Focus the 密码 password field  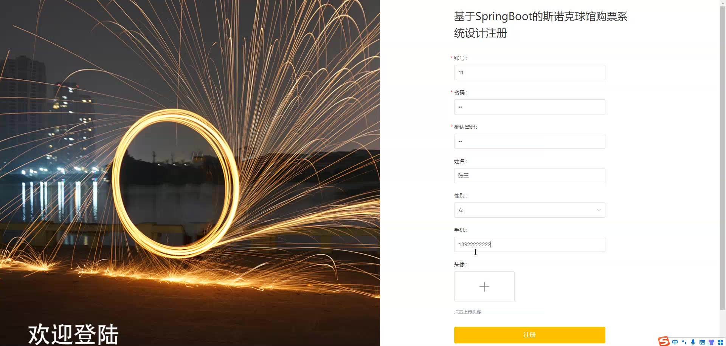pos(529,107)
